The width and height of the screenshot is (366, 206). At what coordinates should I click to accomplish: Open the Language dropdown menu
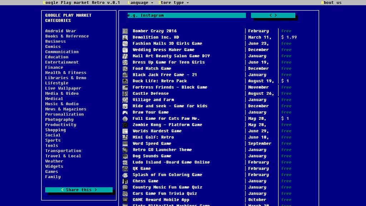pyautogui.click(x=140, y=3)
